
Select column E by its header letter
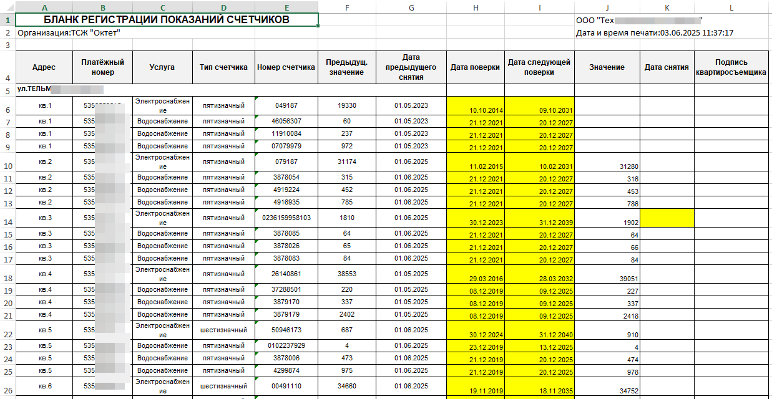(286, 7)
